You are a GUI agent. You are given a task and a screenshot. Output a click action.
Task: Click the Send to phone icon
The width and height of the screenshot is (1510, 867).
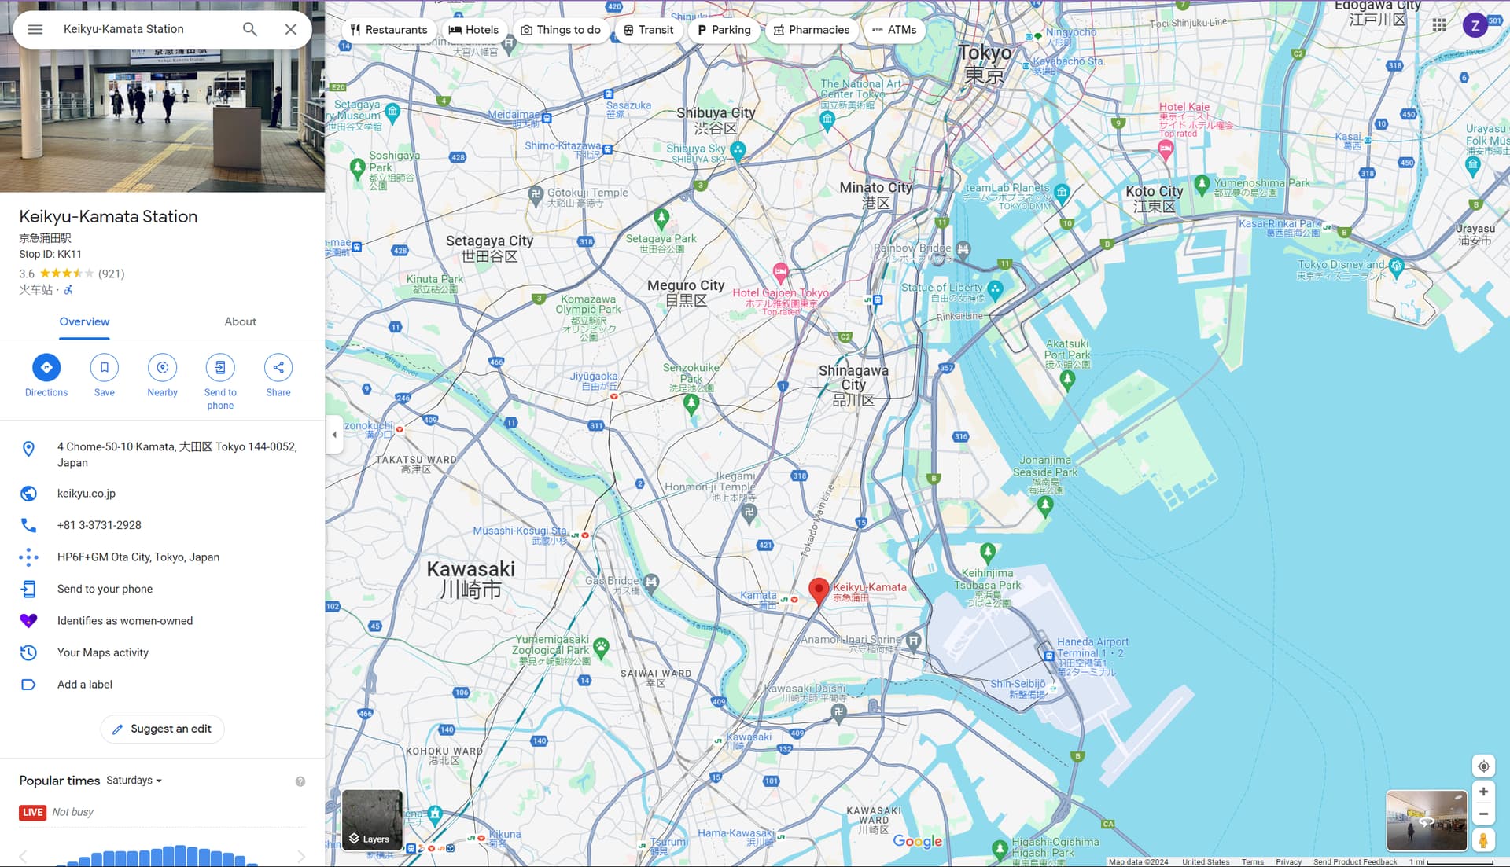coord(220,367)
